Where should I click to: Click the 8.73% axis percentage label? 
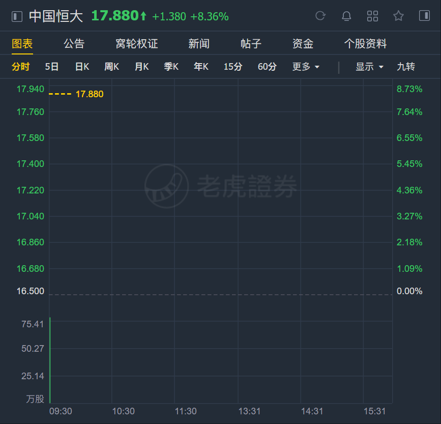pos(409,89)
